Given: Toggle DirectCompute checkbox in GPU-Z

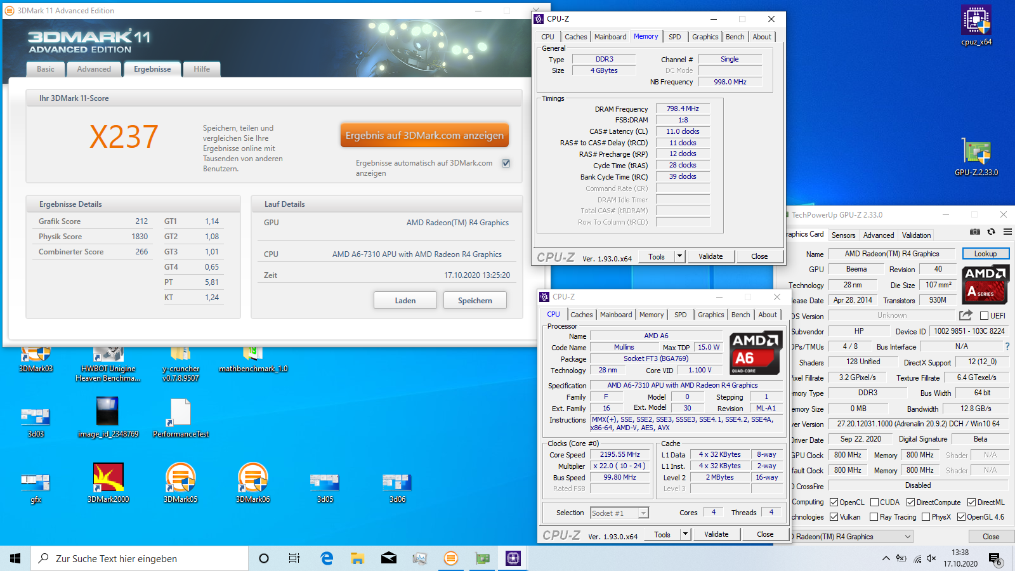Looking at the screenshot, I should [x=910, y=502].
